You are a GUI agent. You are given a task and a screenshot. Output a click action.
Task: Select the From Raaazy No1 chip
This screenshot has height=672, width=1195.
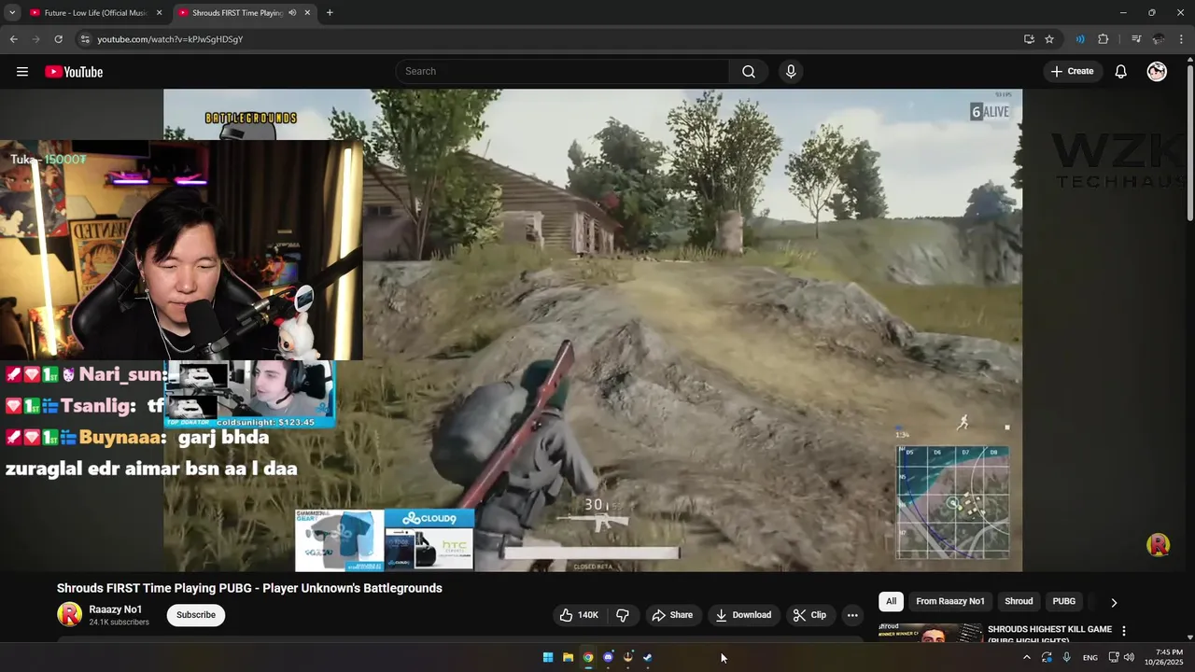(x=950, y=601)
